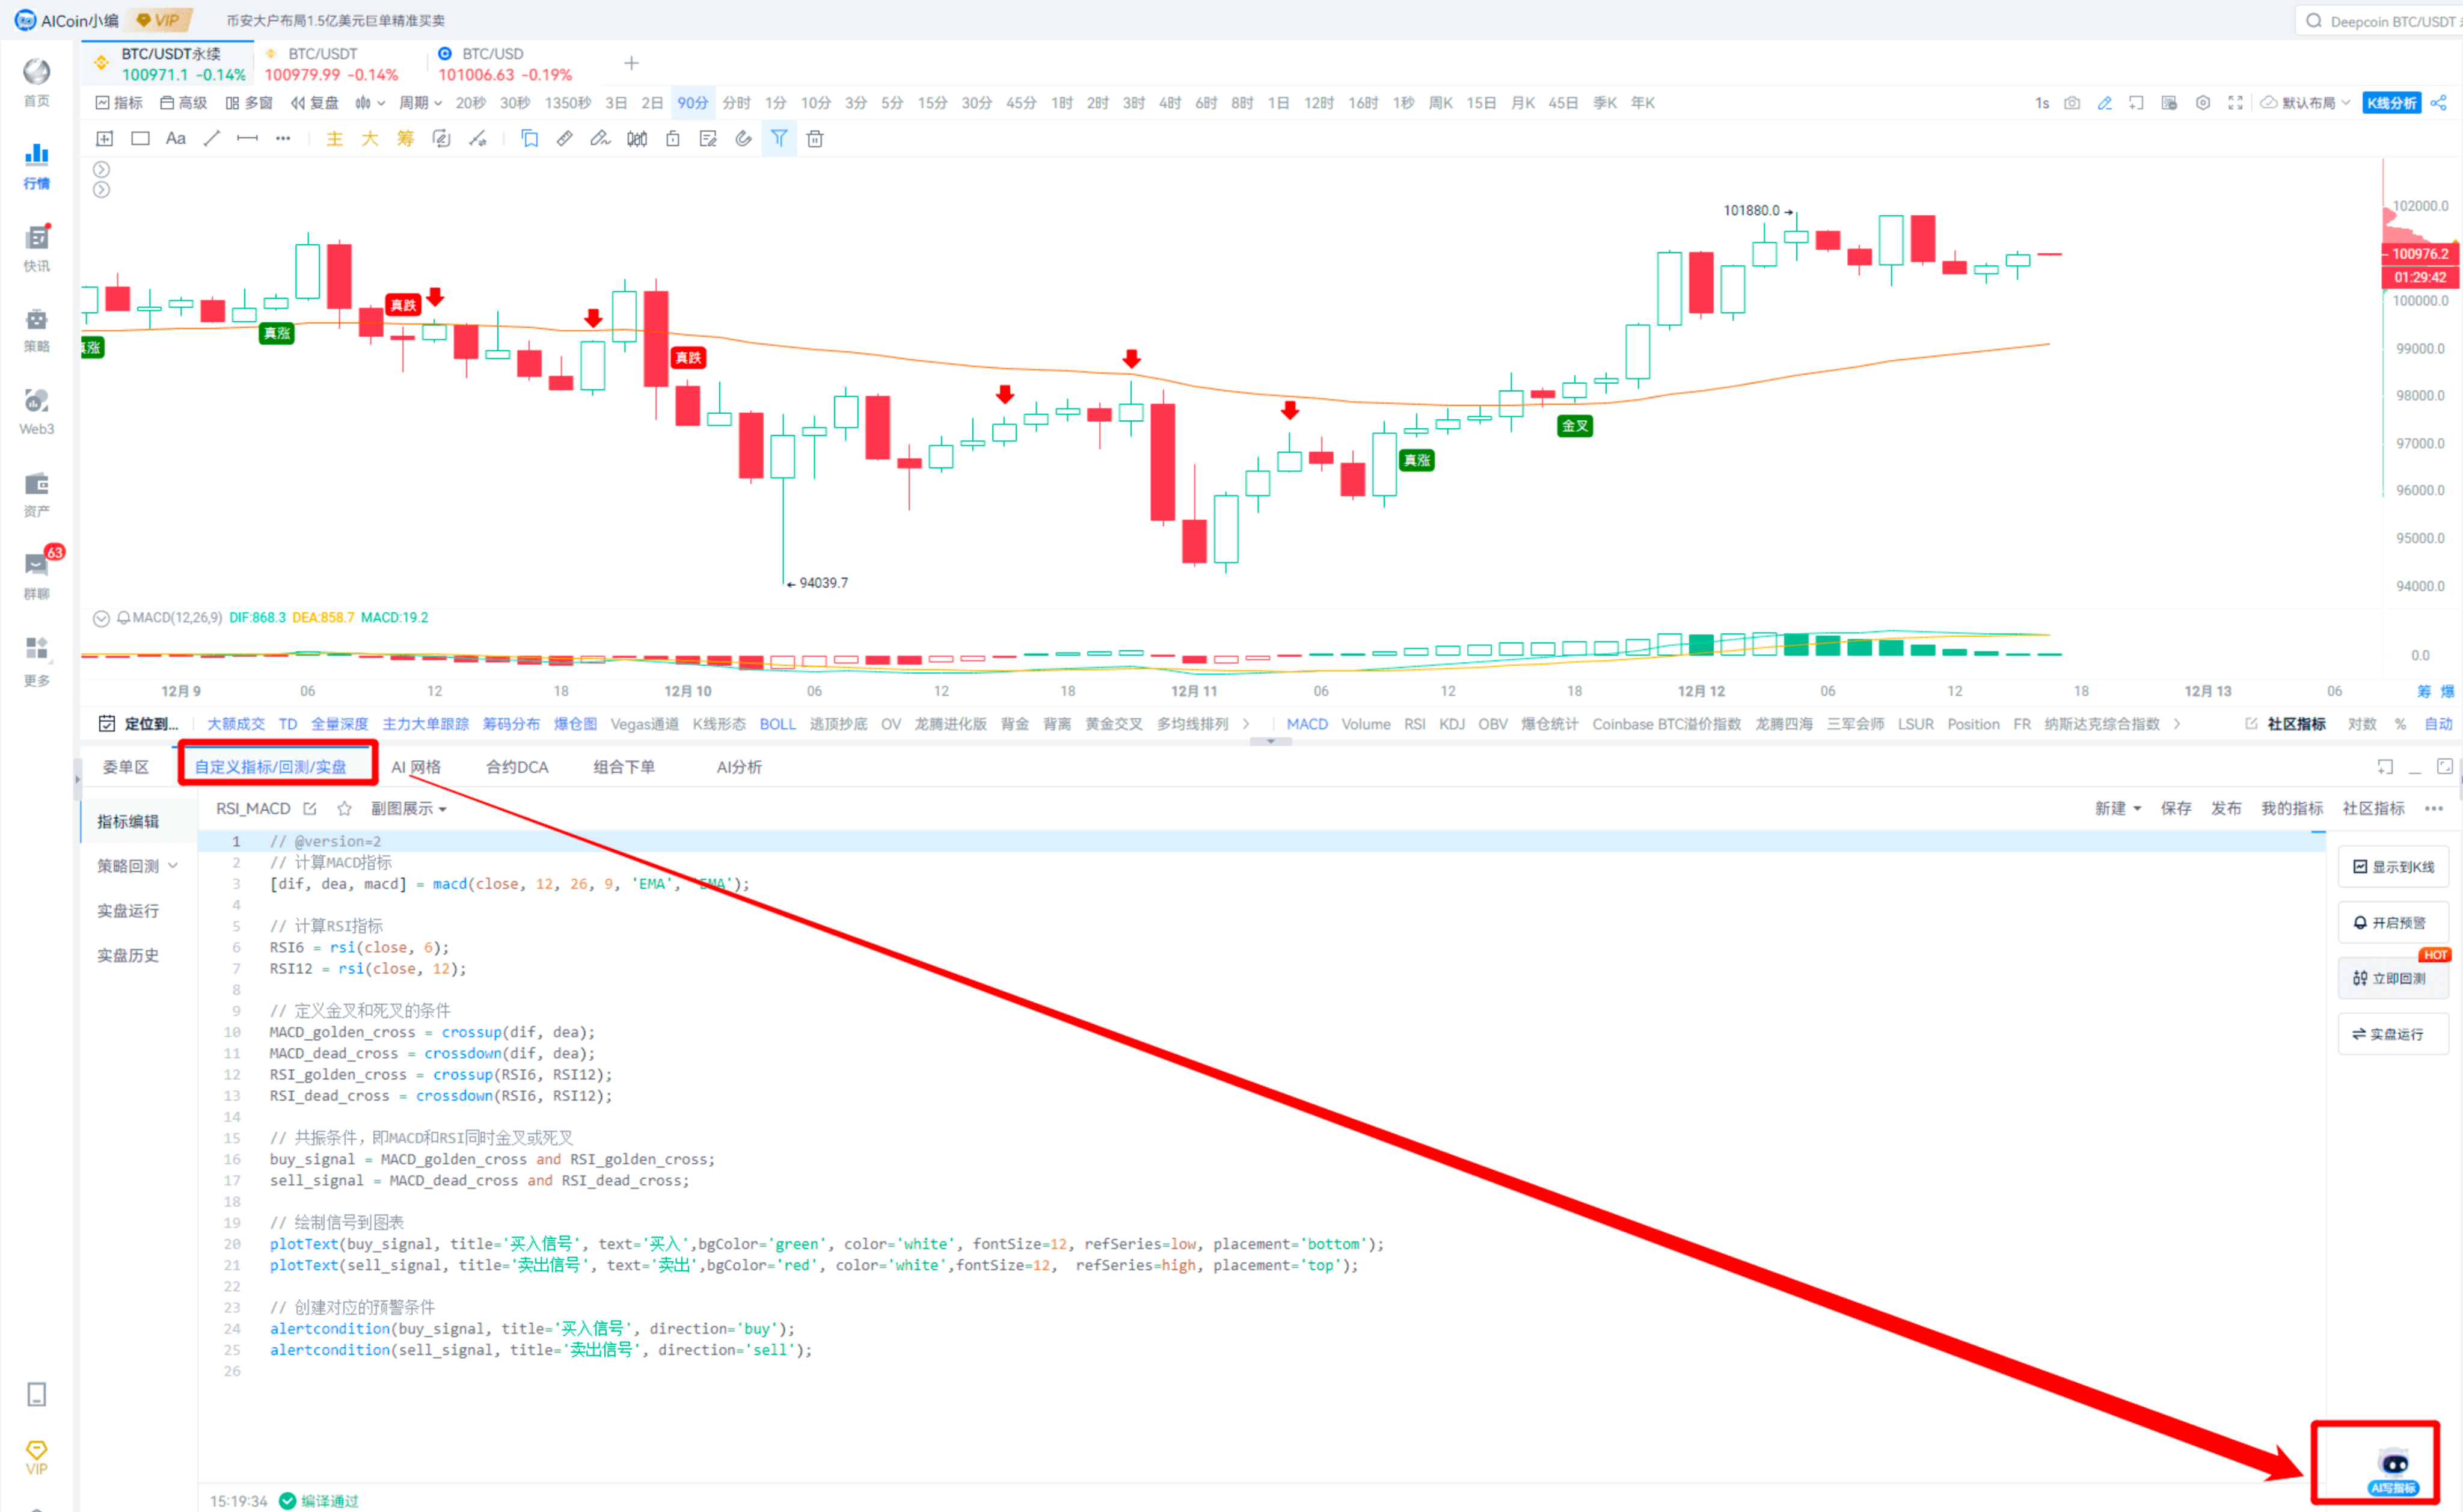Open the 快讯 news icon in the sidebar
Image resolution: width=2463 pixels, height=1512 pixels.
(37, 247)
